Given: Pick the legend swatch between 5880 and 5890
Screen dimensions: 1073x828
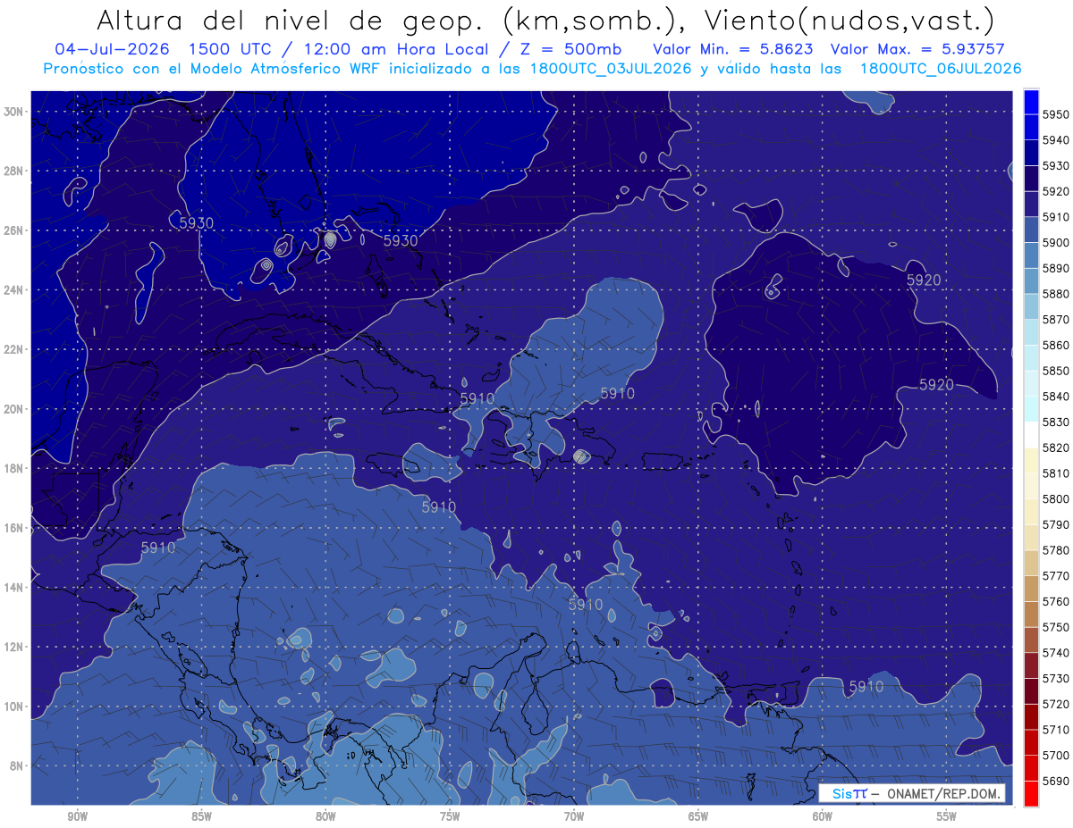Looking at the screenshot, I should pyautogui.click(x=1031, y=280).
